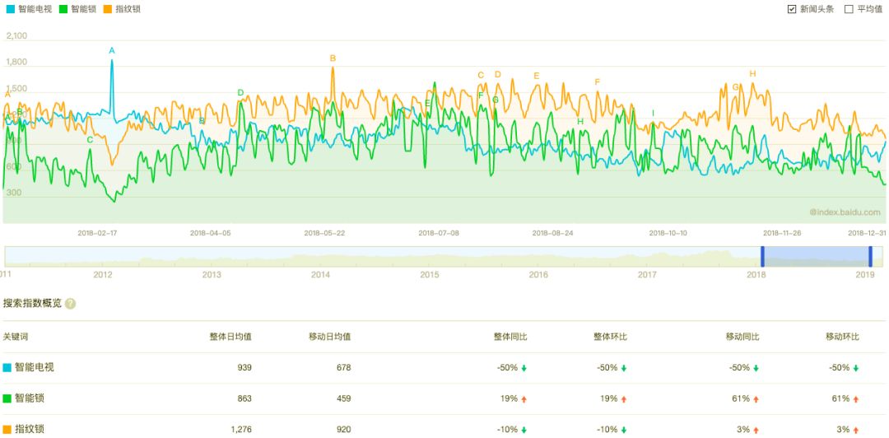This screenshot has height=438, width=889.
Task: Click the help icon beside 搜索指数概览
Action: (x=71, y=303)
